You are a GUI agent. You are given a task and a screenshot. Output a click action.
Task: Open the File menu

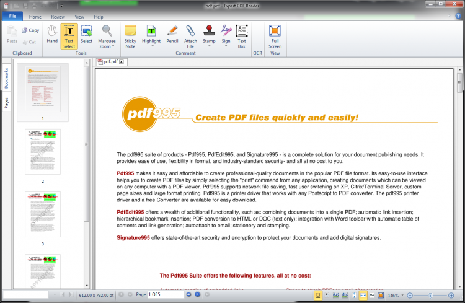[12, 16]
